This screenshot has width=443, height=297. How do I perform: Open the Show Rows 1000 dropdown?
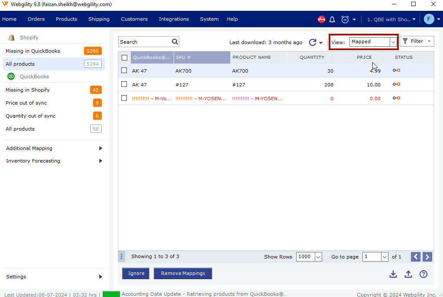point(309,257)
